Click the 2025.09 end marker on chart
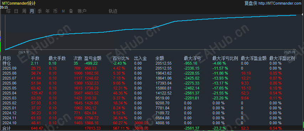The width and height of the screenshot is (304, 131). (290, 52)
